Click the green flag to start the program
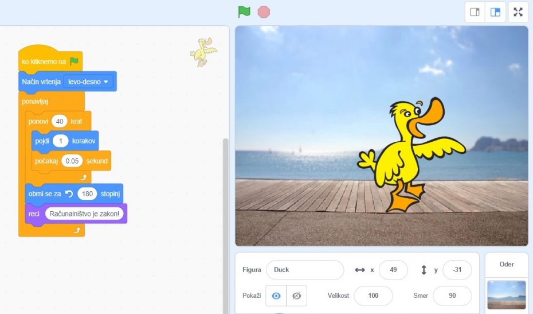Viewport: 533px width, 314px height. tap(244, 12)
